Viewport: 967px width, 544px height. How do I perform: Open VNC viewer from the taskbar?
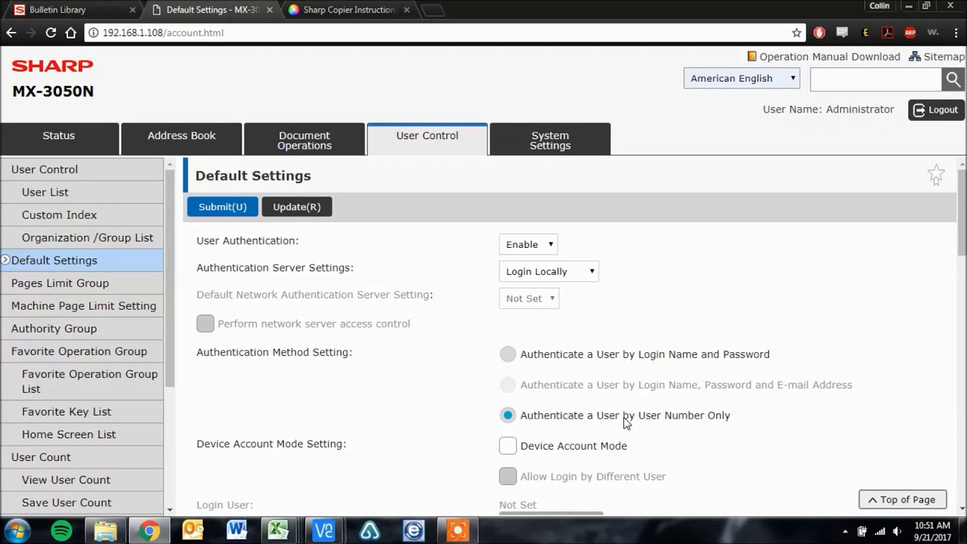(323, 530)
